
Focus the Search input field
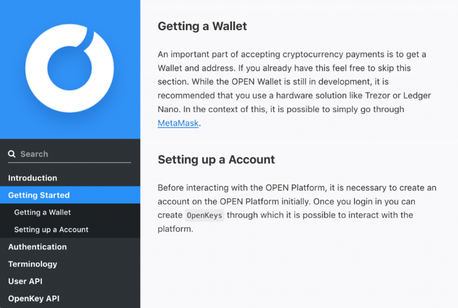point(70,154)
